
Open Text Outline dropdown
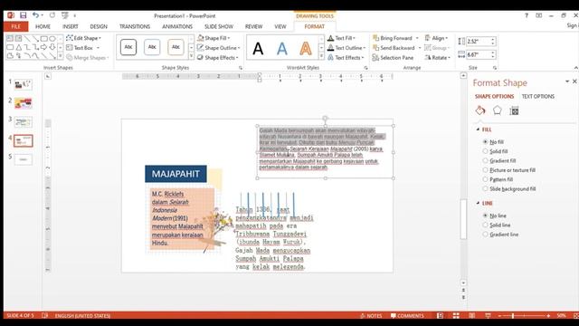pos(346,48)
